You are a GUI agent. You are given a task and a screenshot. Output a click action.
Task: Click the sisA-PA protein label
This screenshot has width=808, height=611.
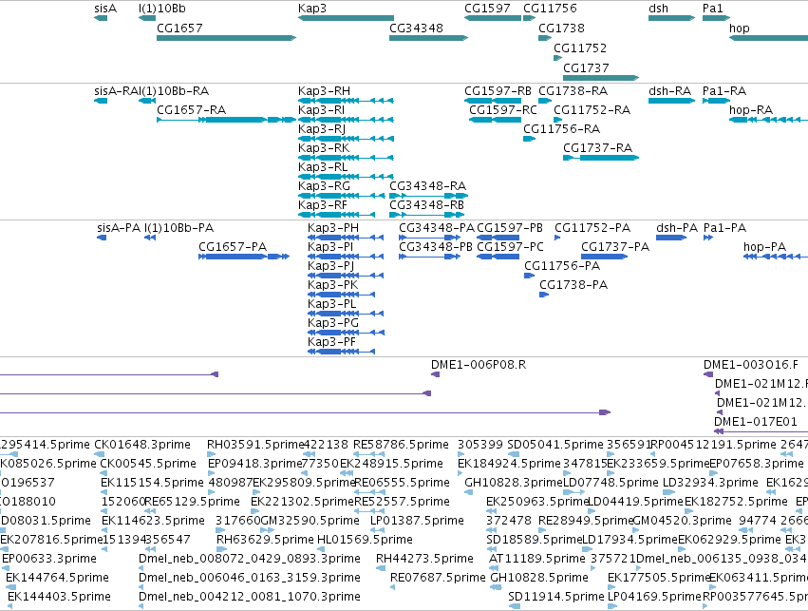[119, 228]
